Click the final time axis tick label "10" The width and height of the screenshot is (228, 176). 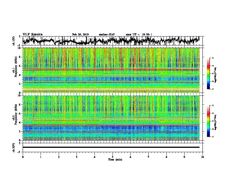click(x=202, y=157)
